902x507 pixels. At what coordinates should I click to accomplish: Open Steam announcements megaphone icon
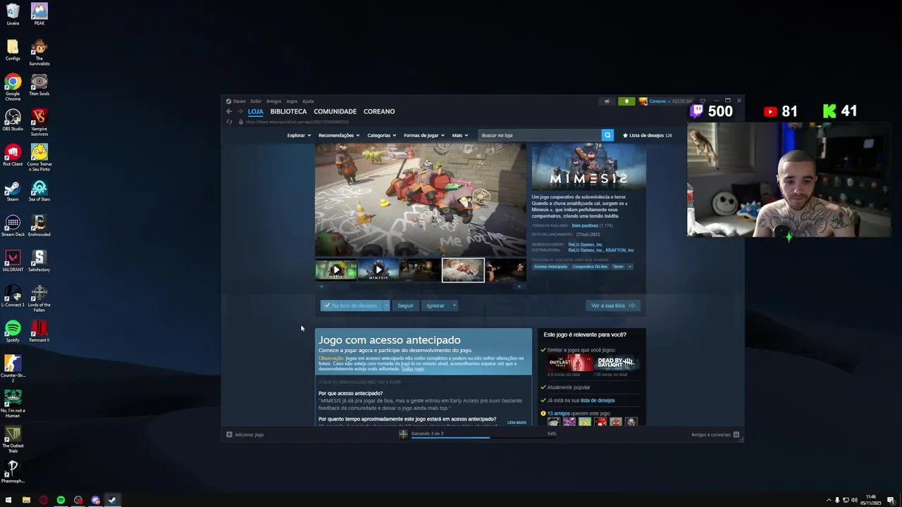(x=607, y=101)
